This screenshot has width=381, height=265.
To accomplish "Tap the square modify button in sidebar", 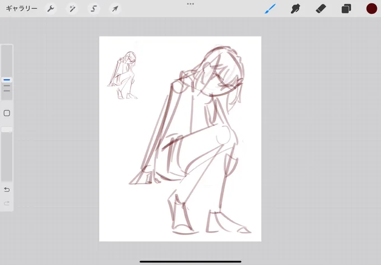I will [7, 113].
